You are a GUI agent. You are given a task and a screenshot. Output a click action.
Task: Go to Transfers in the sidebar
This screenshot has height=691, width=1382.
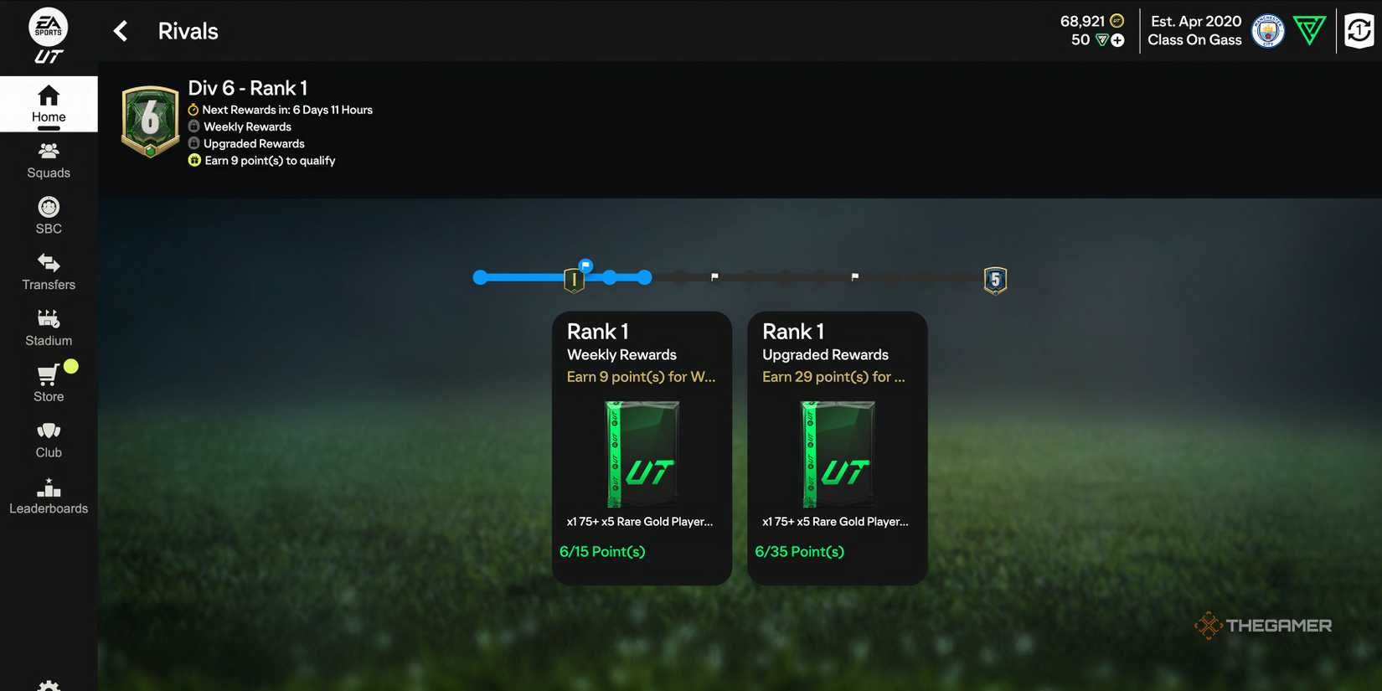(49, 272)
